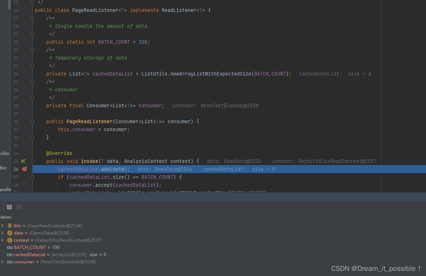Toggle the breakpoint on line 36
The image size is (426, 276).
point(24,169)
